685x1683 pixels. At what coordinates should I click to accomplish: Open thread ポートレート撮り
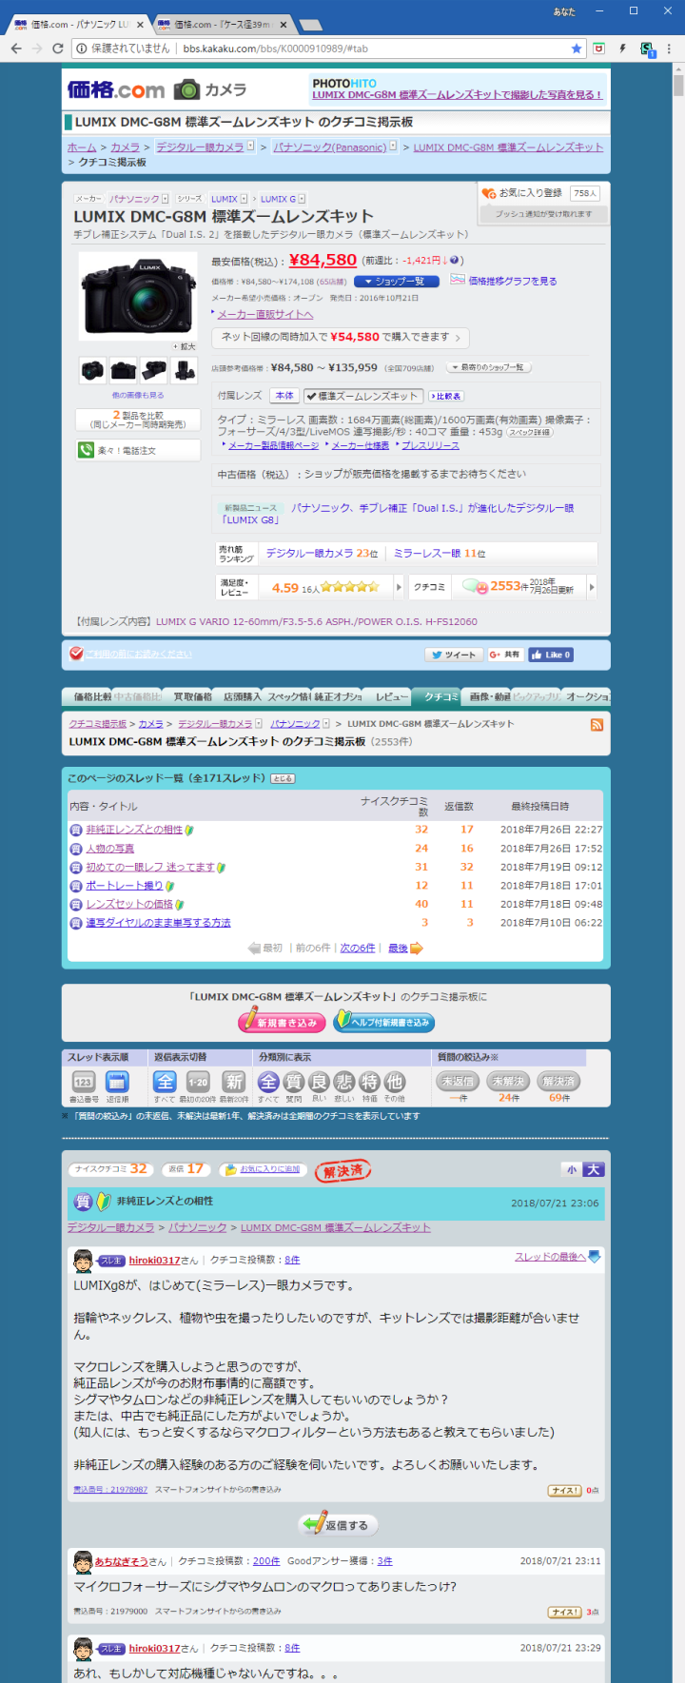[x=125, y=886]
